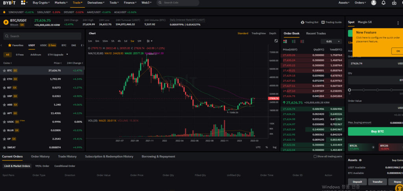Open the apps grid icon beside Bybit logo
The width and height of the screenshot is (403, 191).
click(23, 3)
